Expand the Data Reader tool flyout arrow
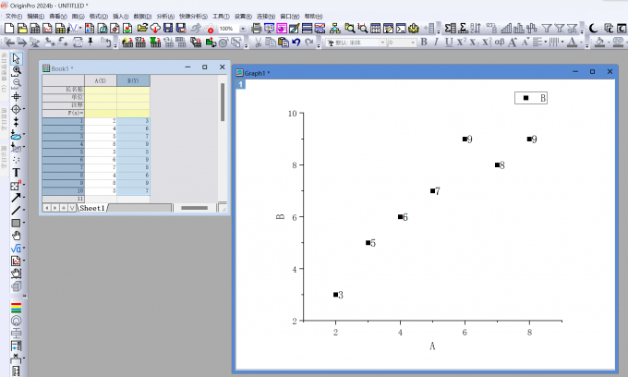Viewport: 628px width, 377px height. pos(24,109)
